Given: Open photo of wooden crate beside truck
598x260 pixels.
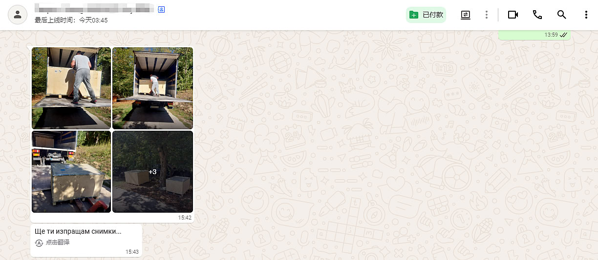Looking at the screenshot, I should 71,172.
